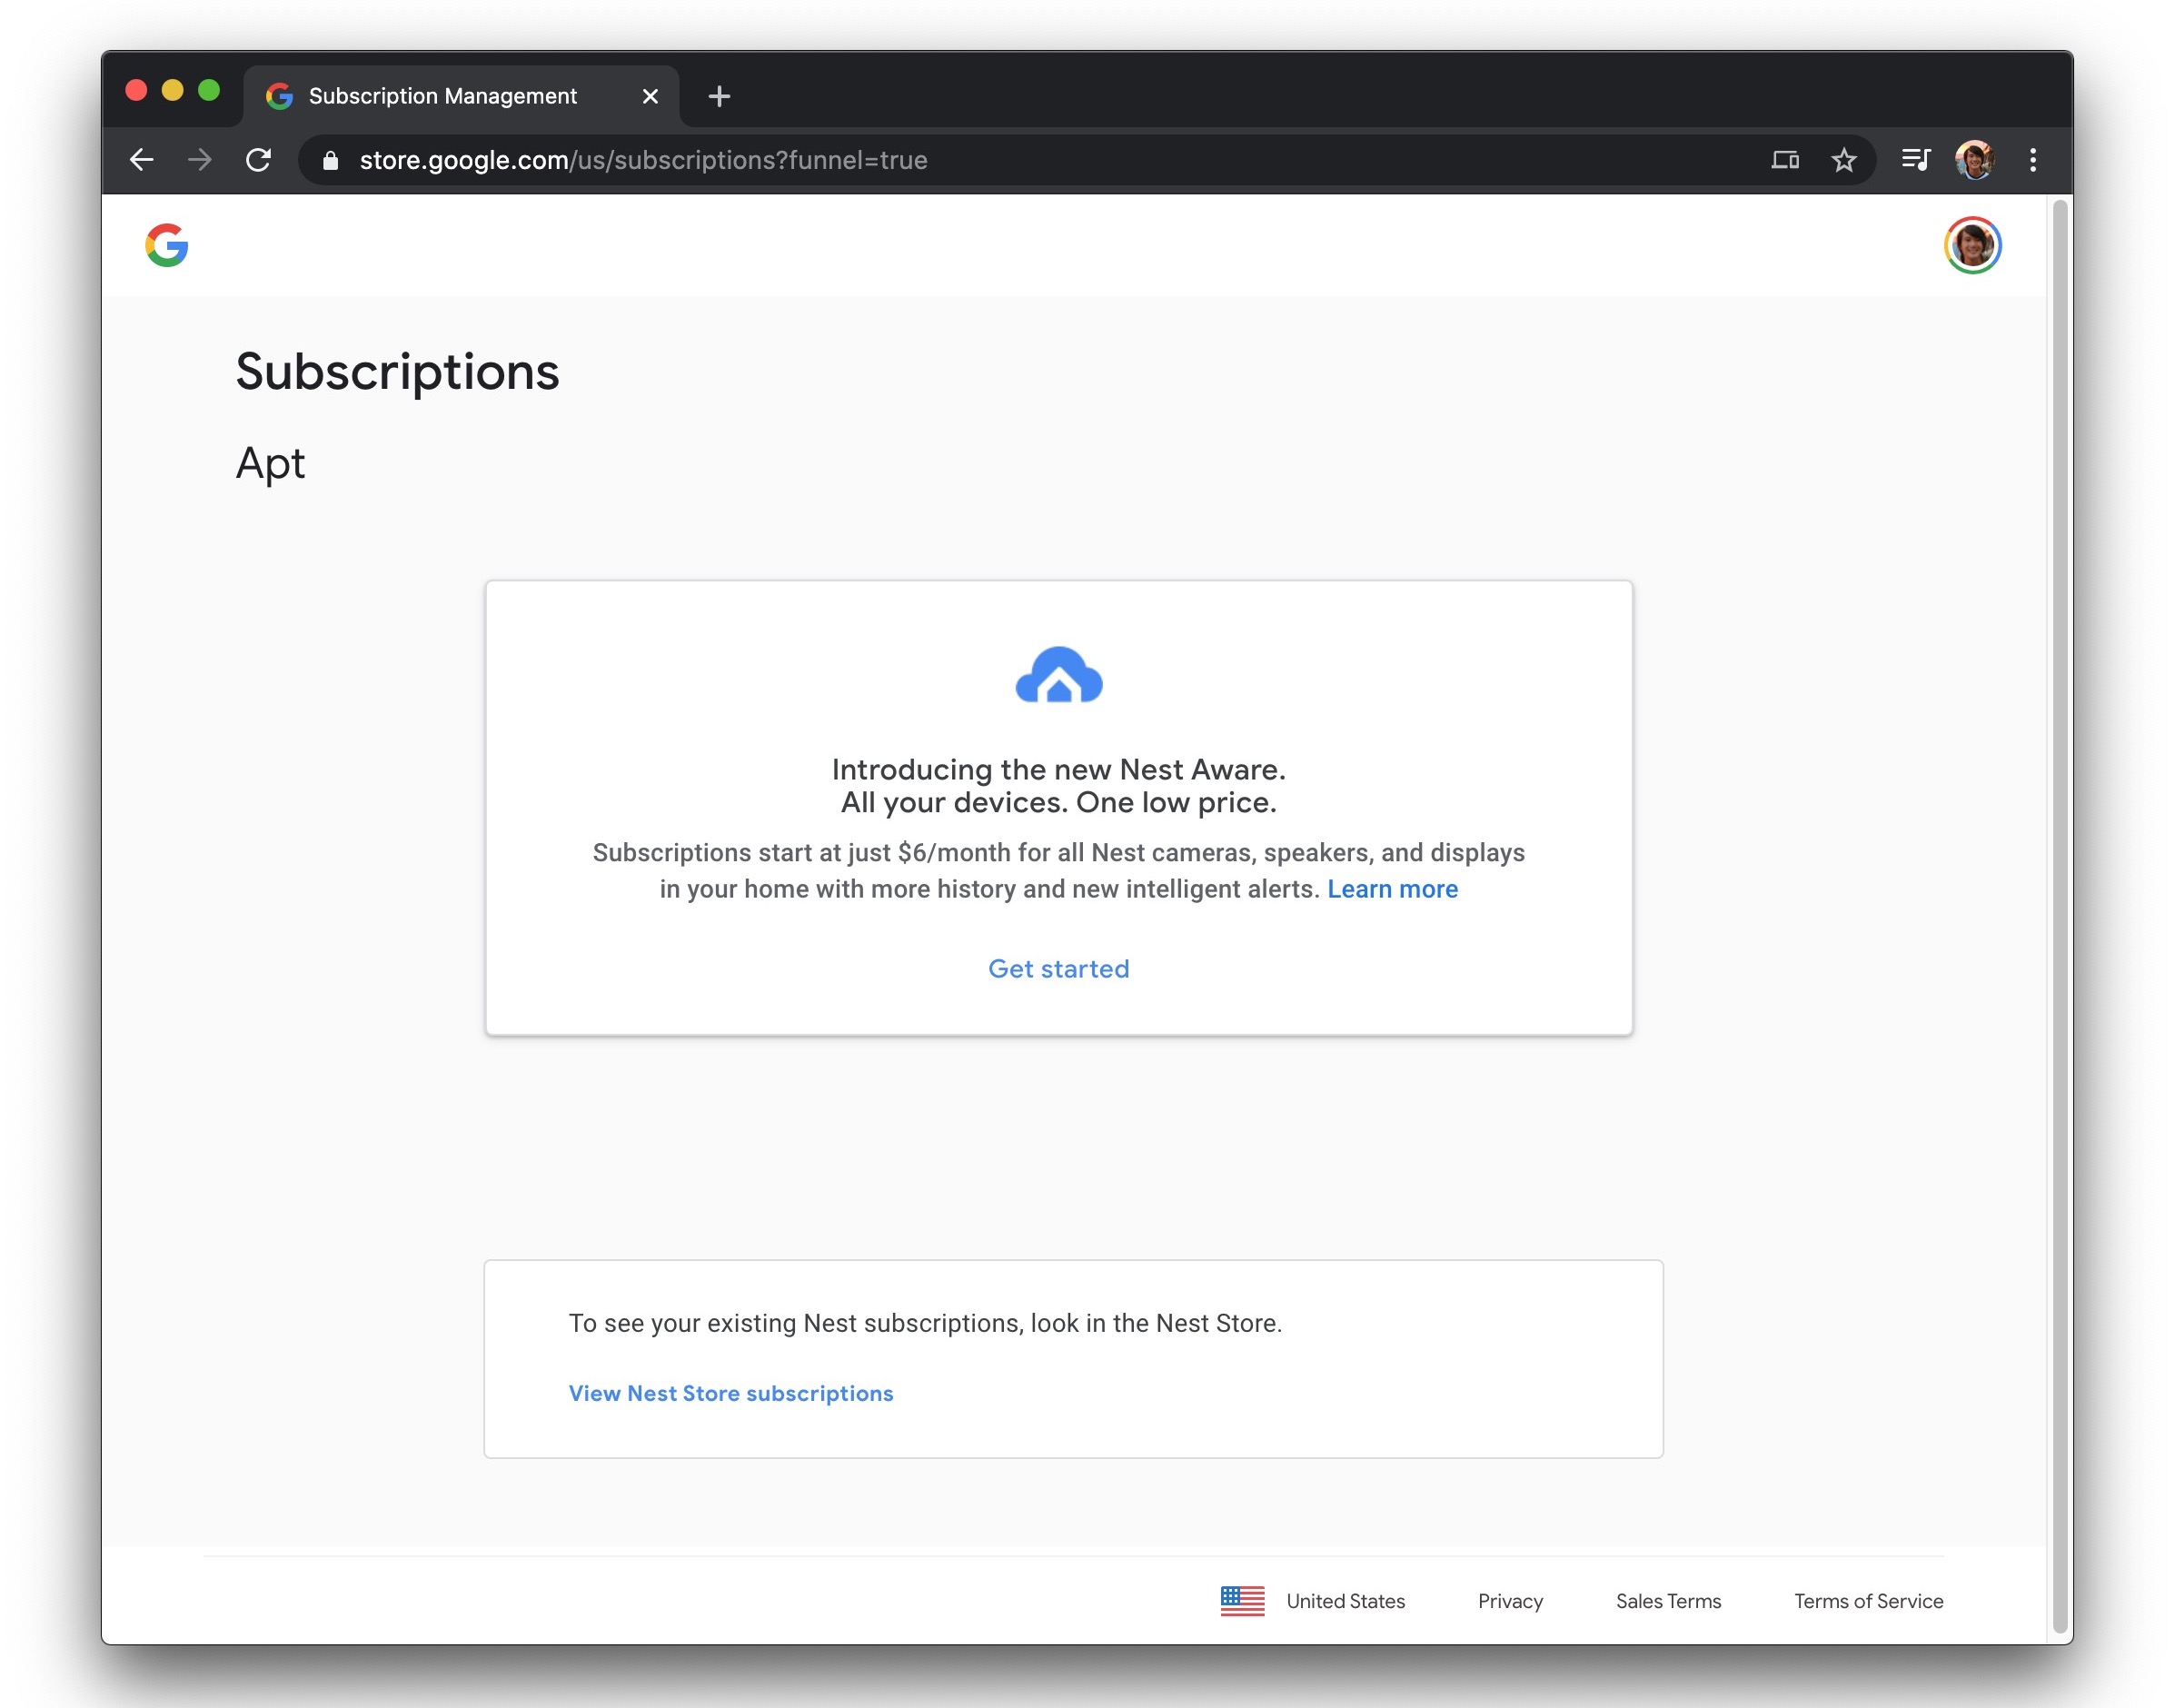
Task: Click the United States flag region selector
Action: pyautogui.click(x=1242, y=1601)
